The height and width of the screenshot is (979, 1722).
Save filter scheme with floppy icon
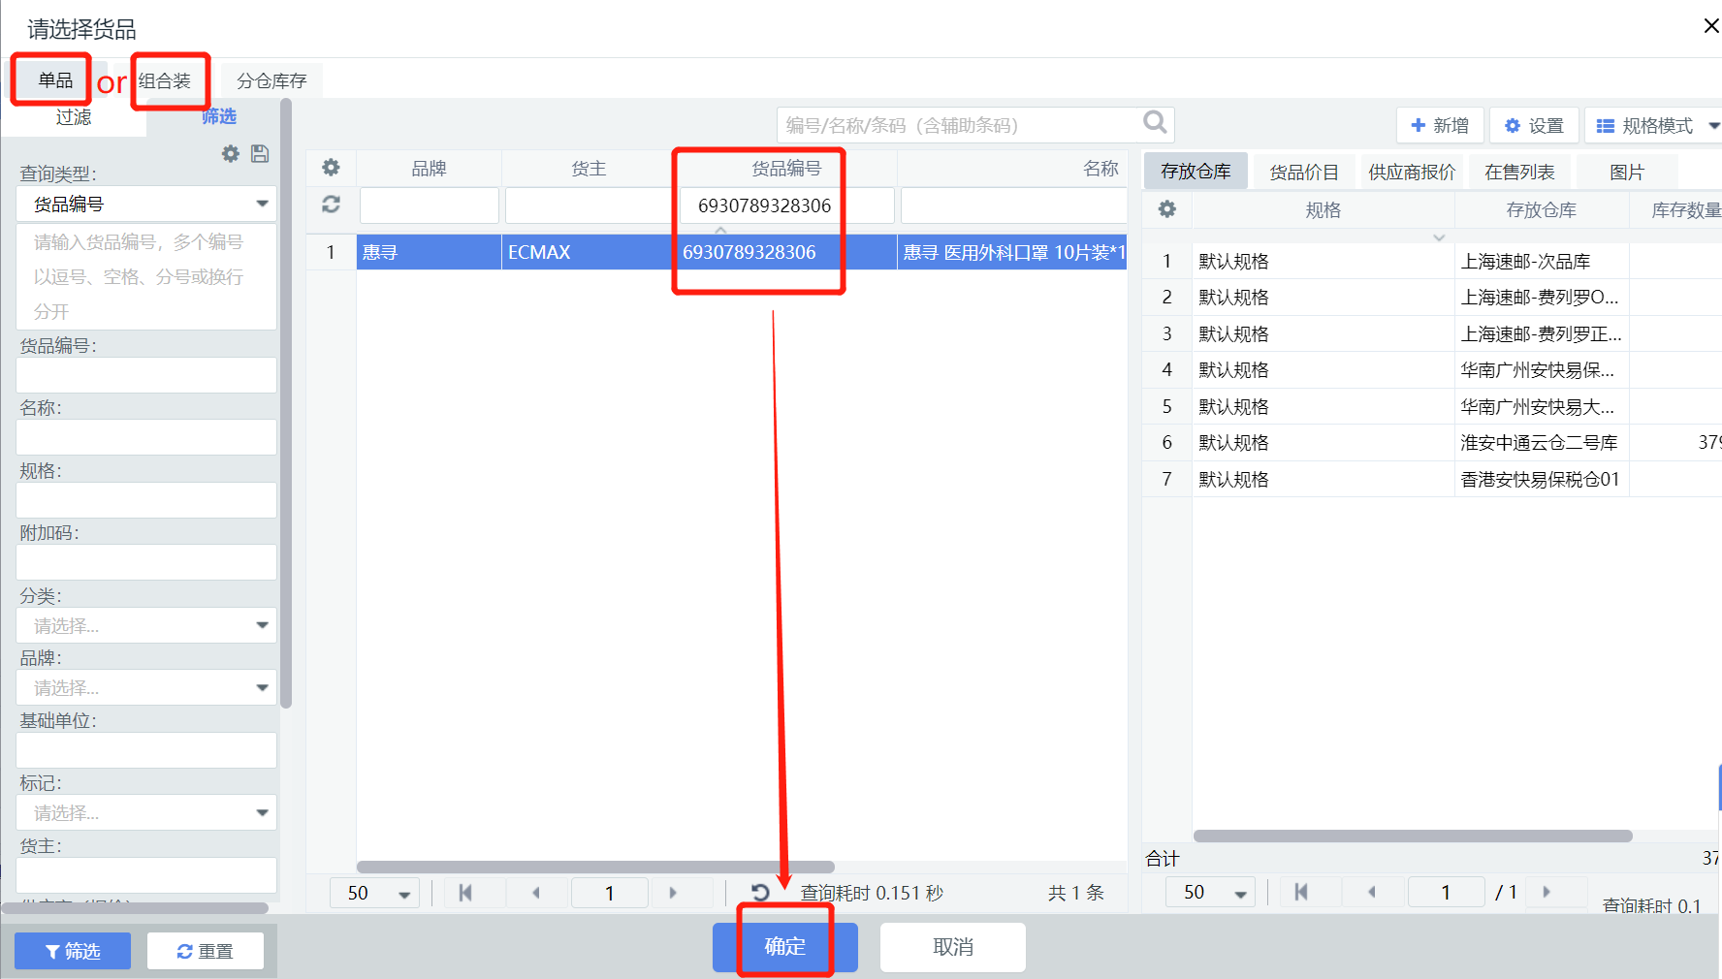click(260, 153)
